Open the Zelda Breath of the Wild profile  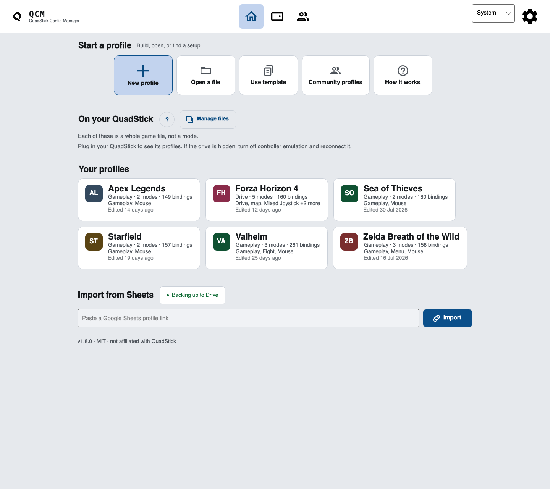coord(400,248)
